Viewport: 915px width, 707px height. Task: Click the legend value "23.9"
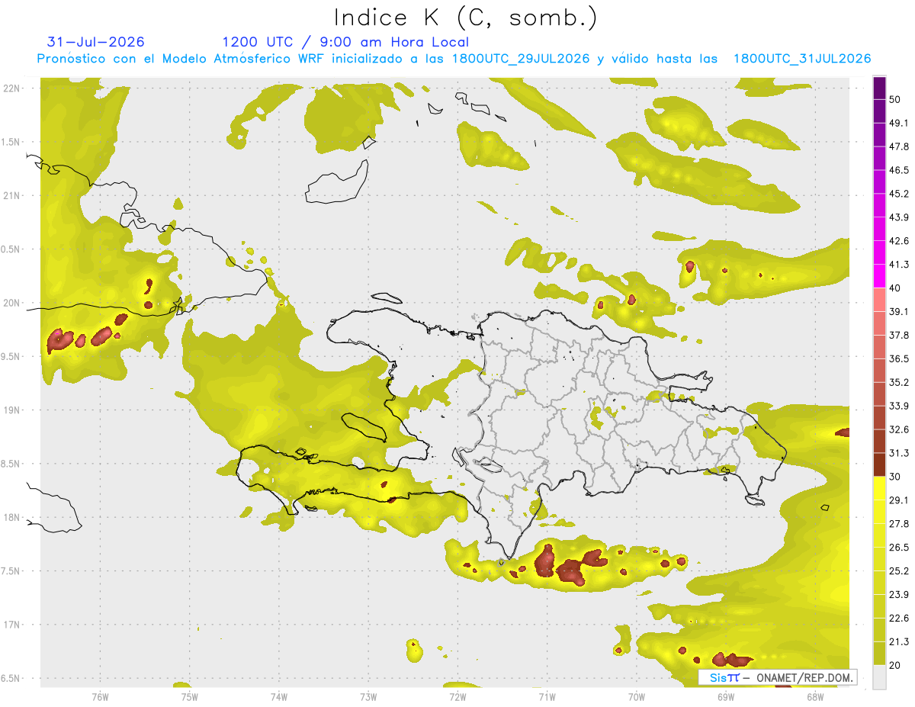click(899, 594)
